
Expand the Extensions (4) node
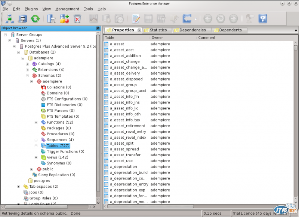coord(27,70)
